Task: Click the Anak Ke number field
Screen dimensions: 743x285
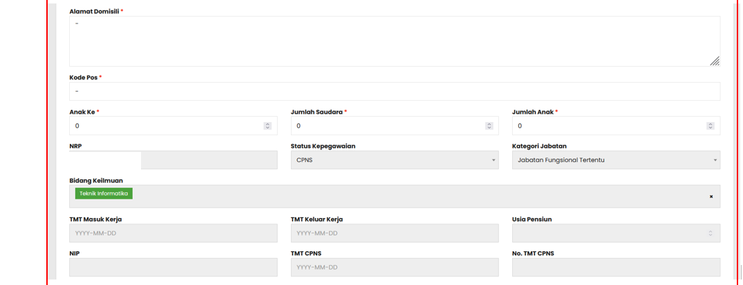Action: click(x=166, y=126)
